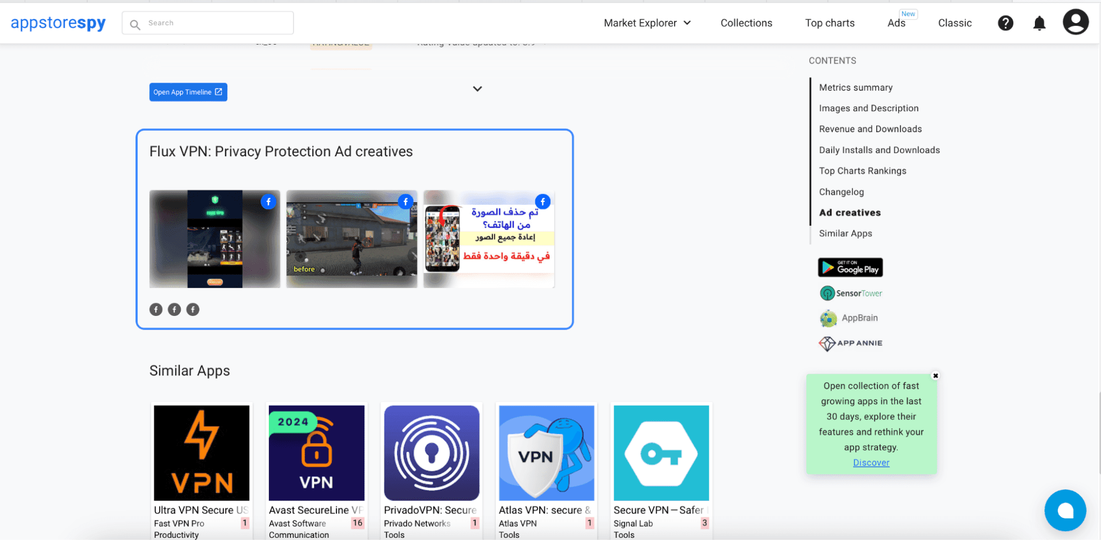Select the first Facebook filter circle icon
Screen dimensions: 1101x540
click(x=156, y=309)
